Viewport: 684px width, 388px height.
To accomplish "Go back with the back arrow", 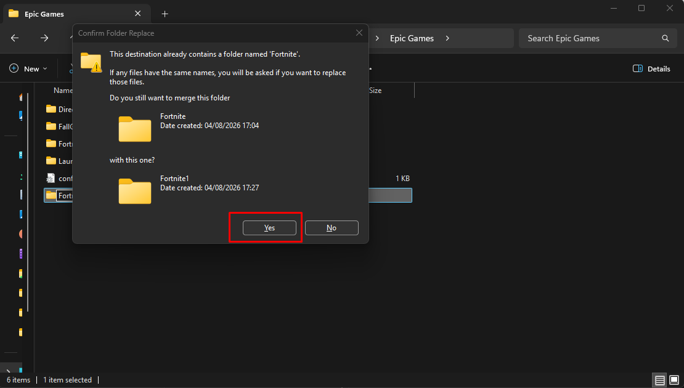I will (15, 38).
